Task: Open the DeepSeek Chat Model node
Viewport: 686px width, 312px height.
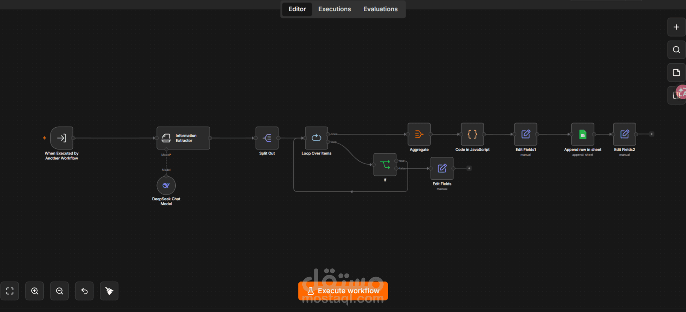Action: click(166, 185)
